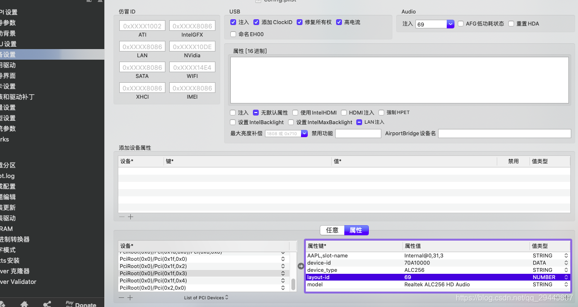This screenshot has height=307, width=578.
Task: Open Clover Validator in the sidebar
Action: pos(18,281)
